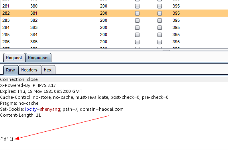Image resolution: width=228 pixels, height=150 pixels.
Task: Click the shenyang cookie value
Action: [50, 109]
